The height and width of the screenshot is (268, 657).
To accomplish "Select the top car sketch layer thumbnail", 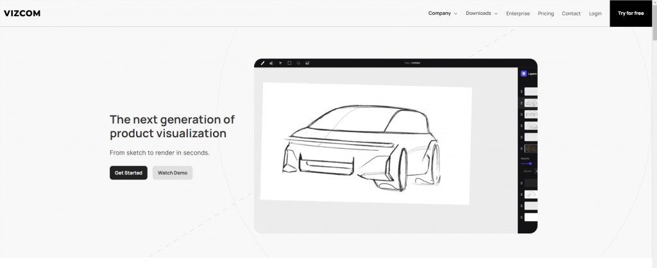I will click(x=531, y=103).
